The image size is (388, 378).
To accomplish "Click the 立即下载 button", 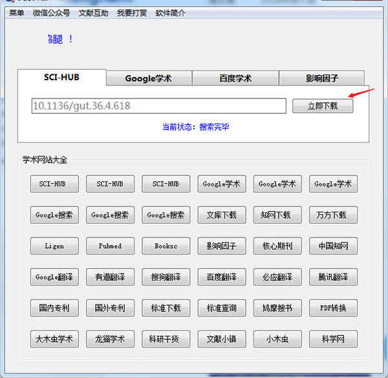I will coord(323,106).
